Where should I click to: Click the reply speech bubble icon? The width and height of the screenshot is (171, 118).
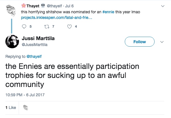pyautogui.click(x=24, y=27)
